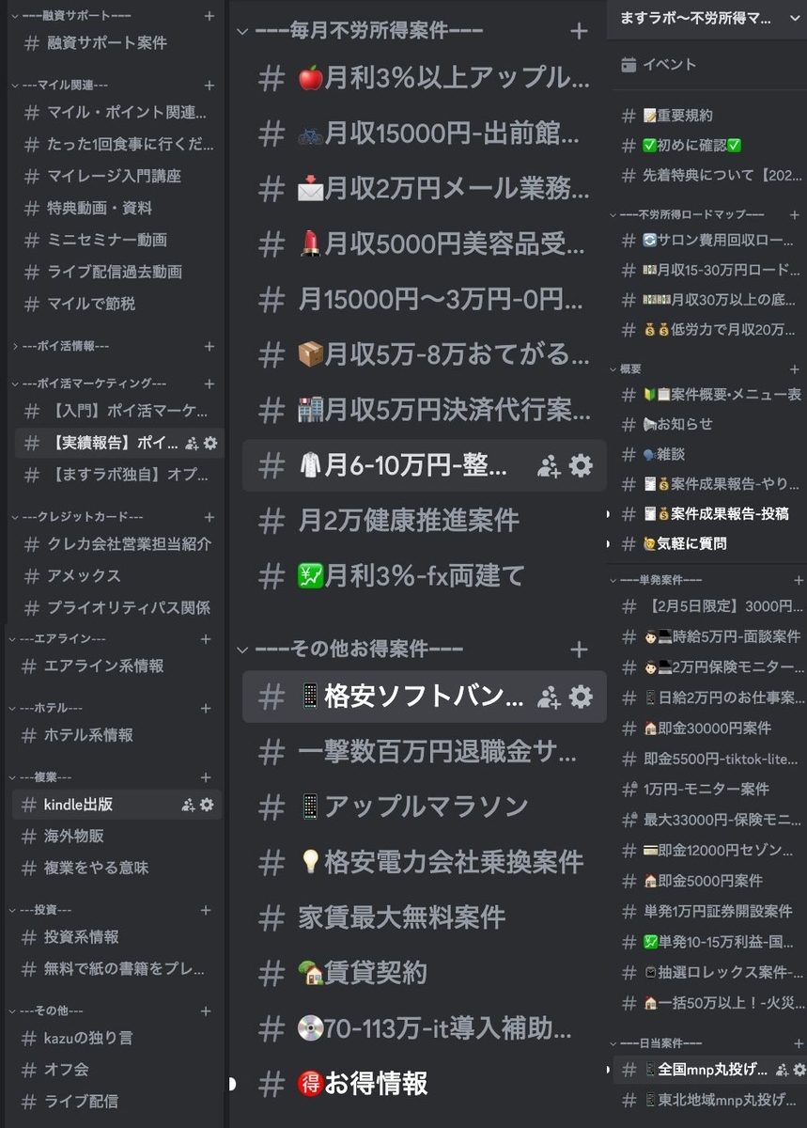Invite people to 格安ソフトバン channel
The width and height of the screenshot is (807, 1128).
549,697
